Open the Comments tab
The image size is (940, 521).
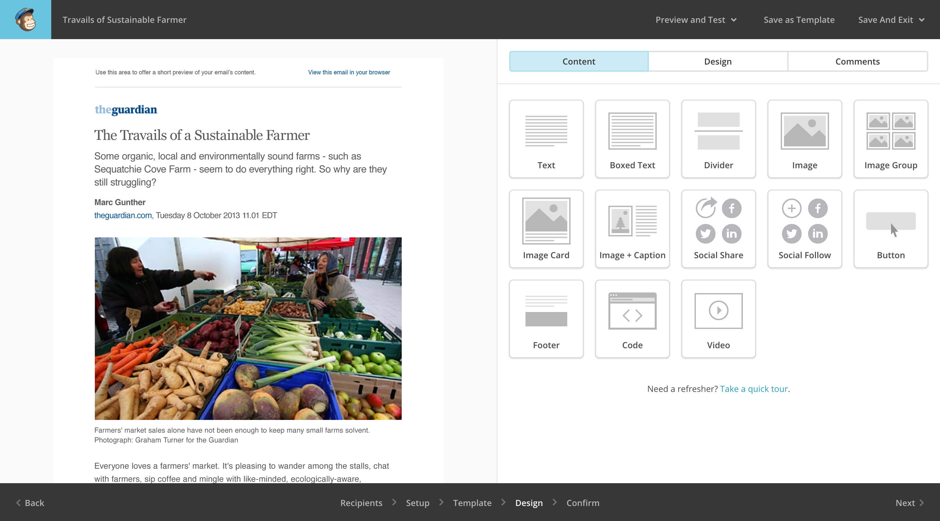tap(857, 61)
